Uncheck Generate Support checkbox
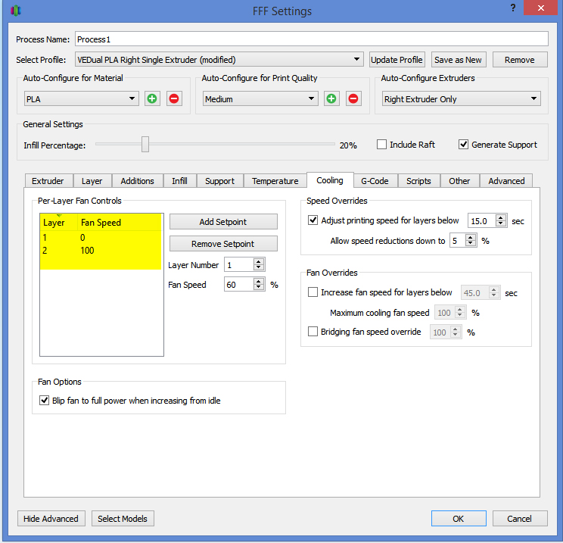 click(464, 145)
